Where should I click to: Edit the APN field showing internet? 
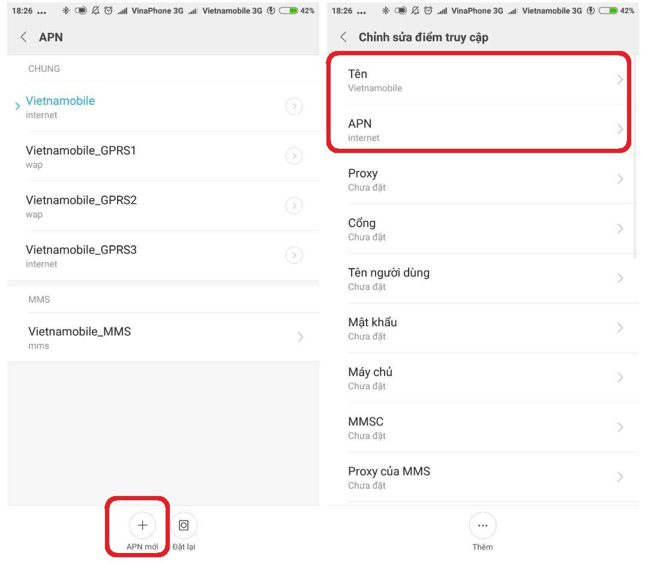(482, 130)
